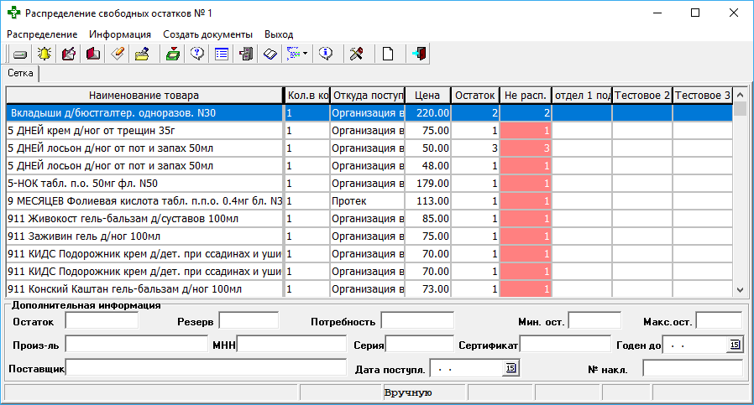Open the Создать документы menu

click(207, 34)
